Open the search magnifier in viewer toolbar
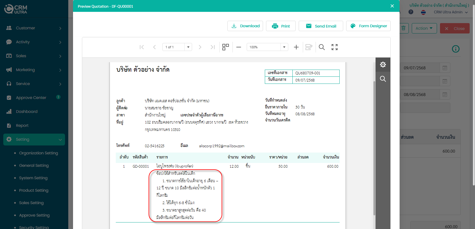This screenshot has height=229, width=475. (322, 47)
